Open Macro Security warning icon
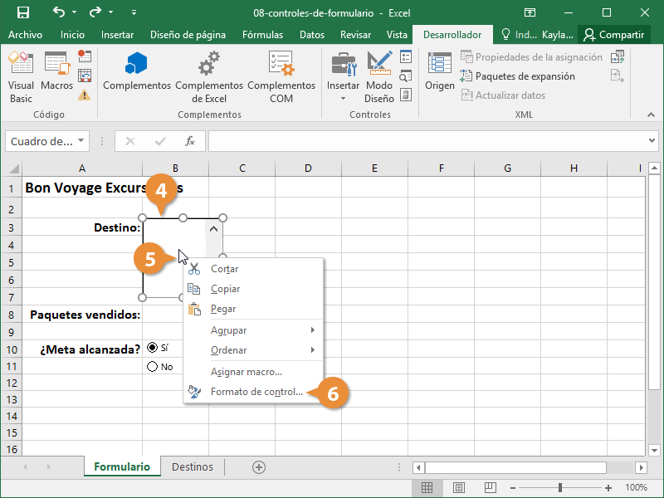This screenshot has width=664, height=498. [x=85, y=95]
